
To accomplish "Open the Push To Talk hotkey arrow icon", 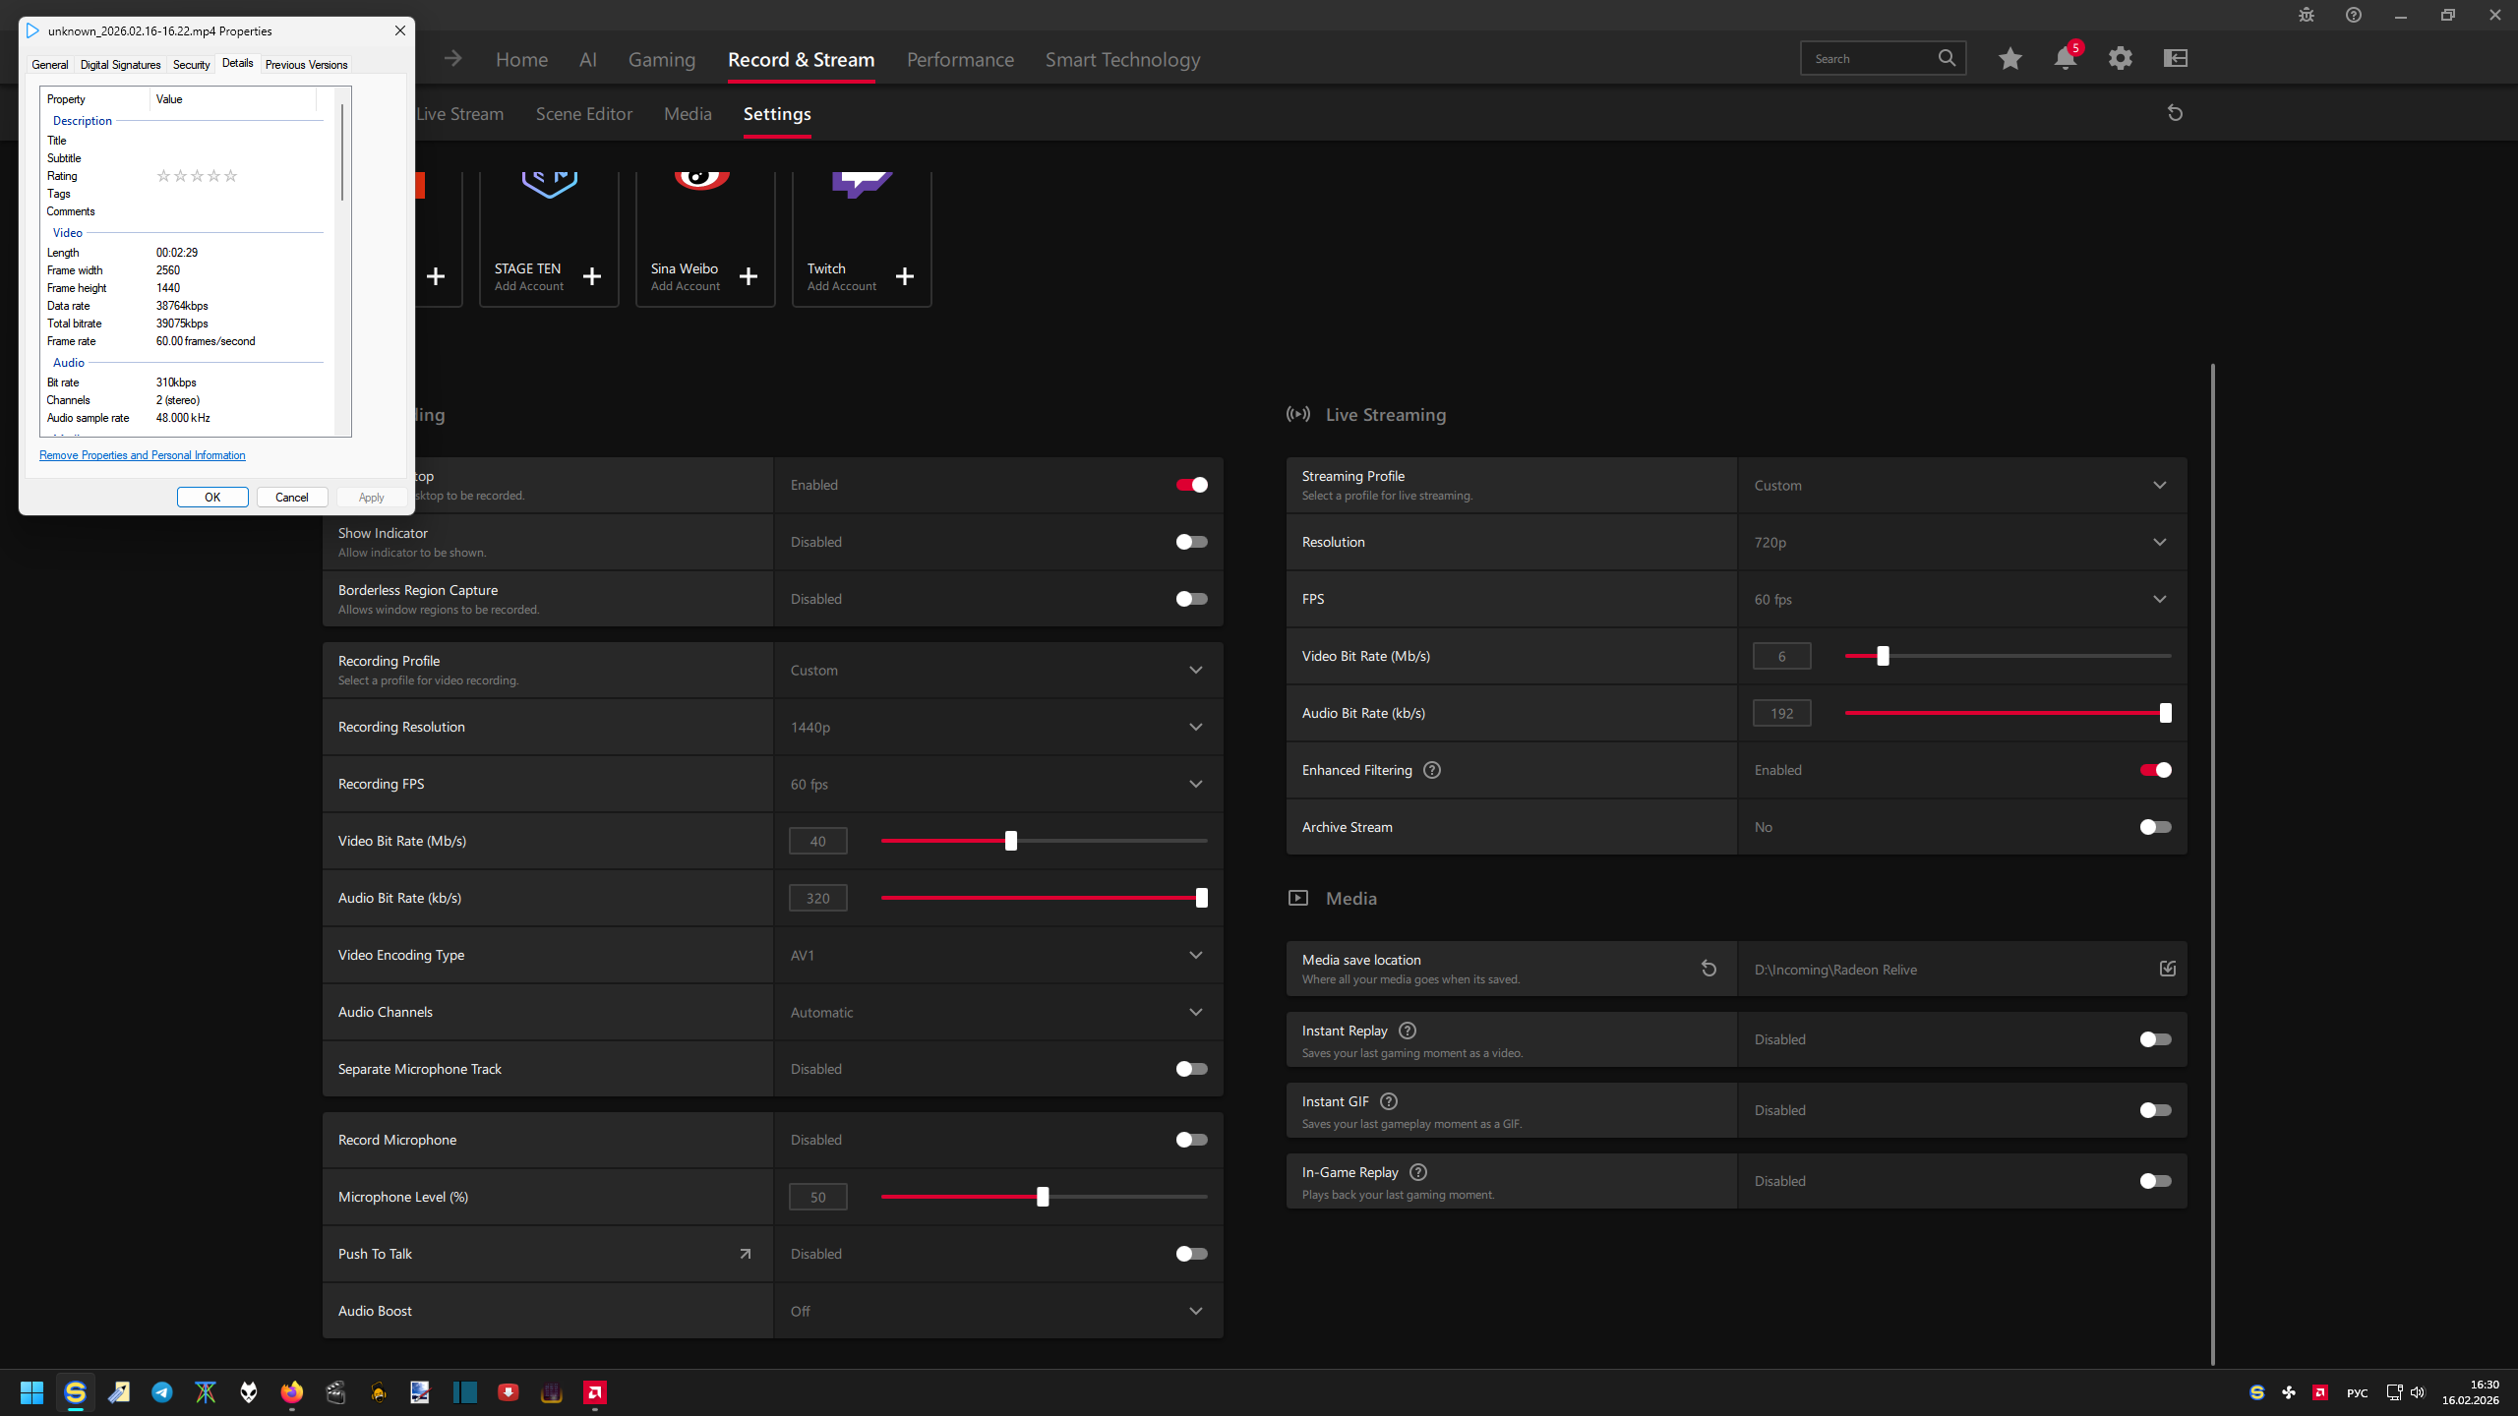I will point(745,1254).
